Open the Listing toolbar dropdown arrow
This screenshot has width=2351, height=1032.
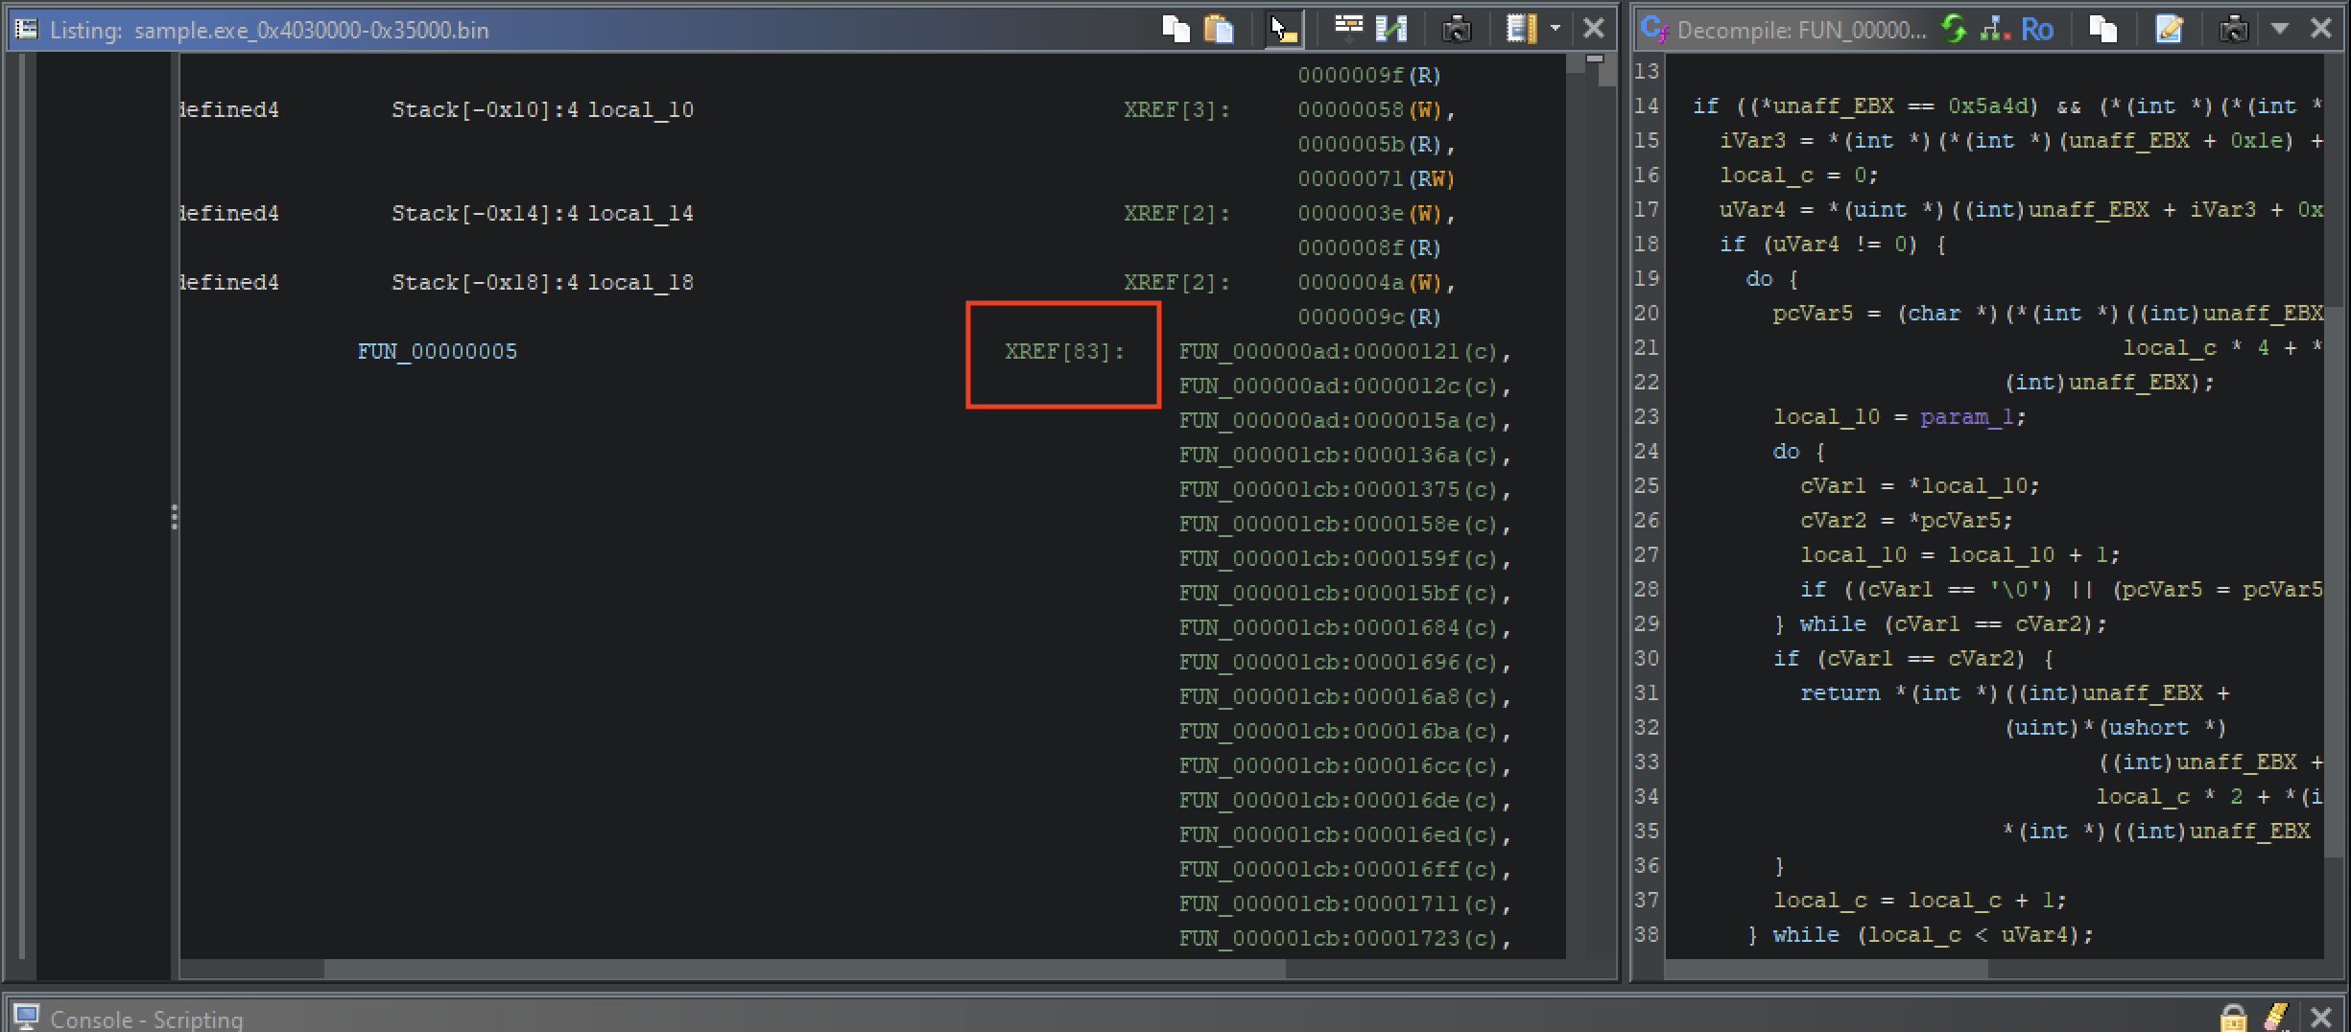(1555, 29)
